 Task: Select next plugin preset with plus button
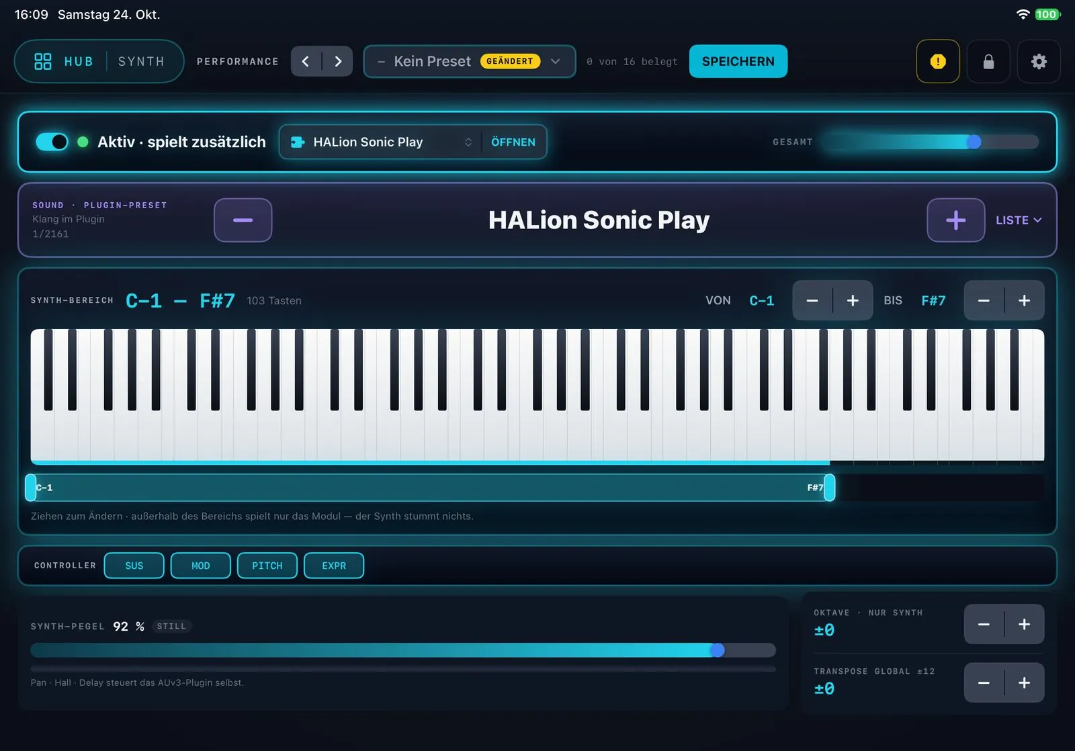(x=955, y=220)
